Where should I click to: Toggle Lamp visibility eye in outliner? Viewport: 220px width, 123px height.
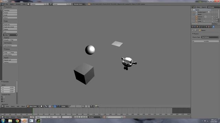(x=212, y=21)
